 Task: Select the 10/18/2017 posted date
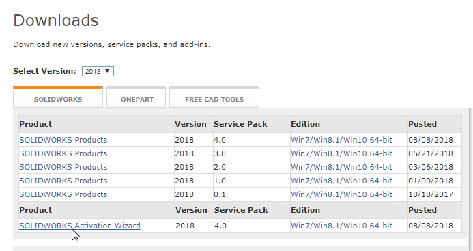pyautogui.click(x=431, y=194)
